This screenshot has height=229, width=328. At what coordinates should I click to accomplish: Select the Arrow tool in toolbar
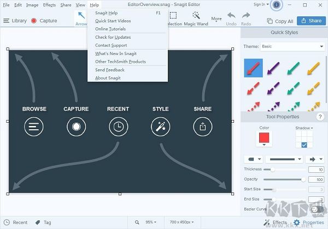(x=81, y=19)
